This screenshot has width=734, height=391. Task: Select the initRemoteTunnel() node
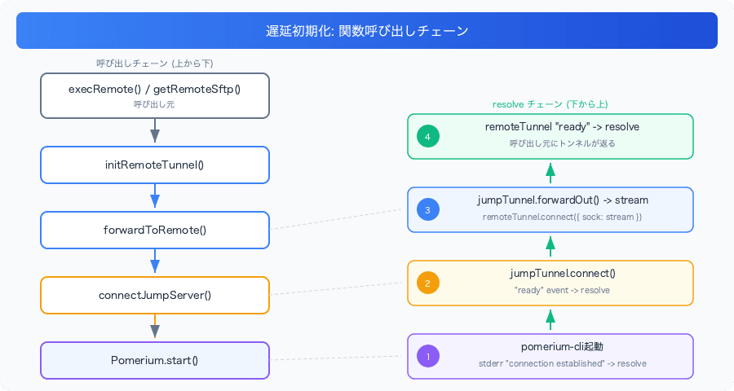pyautogui.click(x=155, y=165)
